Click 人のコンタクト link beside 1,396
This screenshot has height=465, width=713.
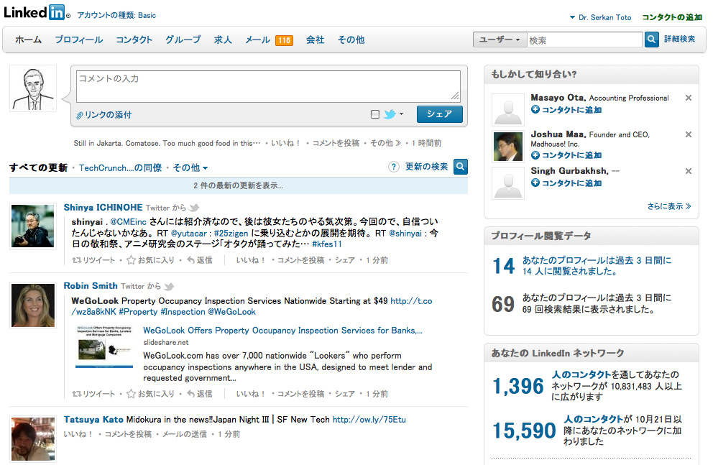[581, 374]
